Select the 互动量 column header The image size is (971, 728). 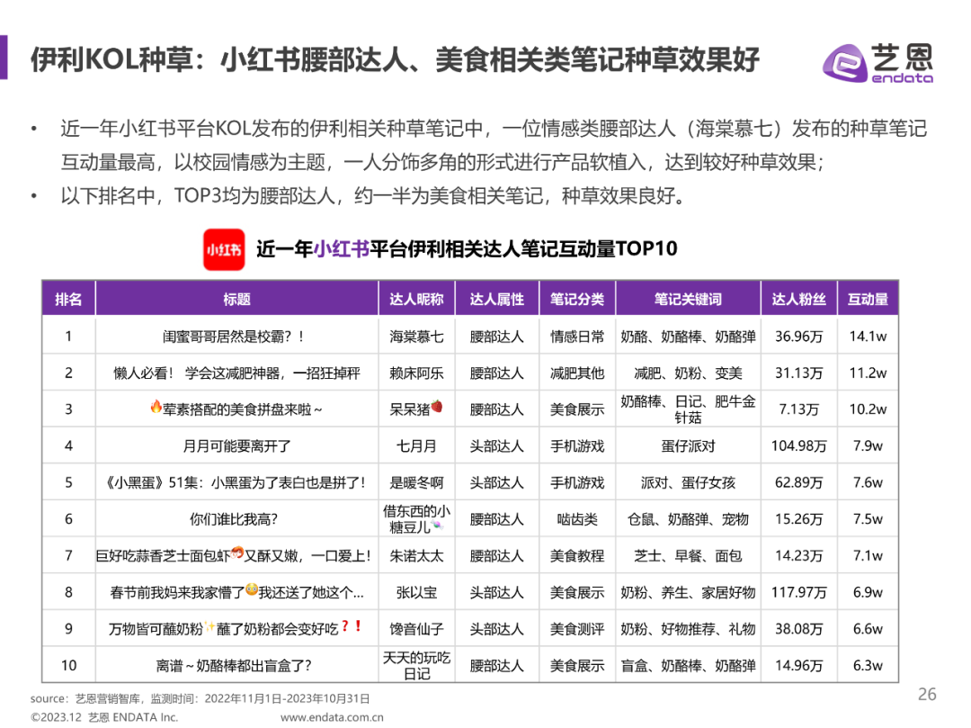(x=868, y=300)
